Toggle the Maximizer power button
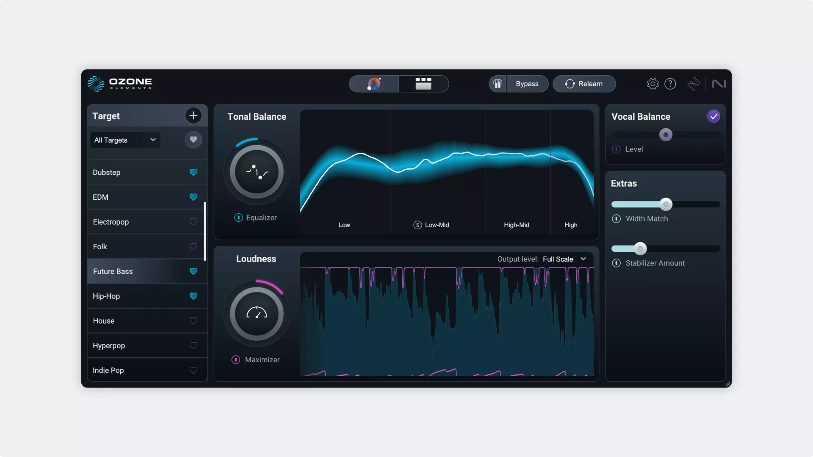 pyautogui.click(x=235, y=360)
